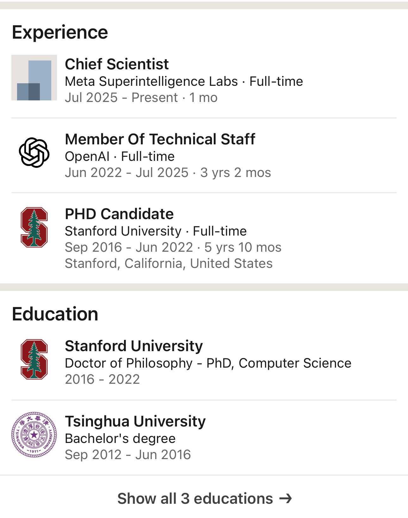Tap the Tsinghua University seal icon
408x518 pixels.
click(34, 435)
